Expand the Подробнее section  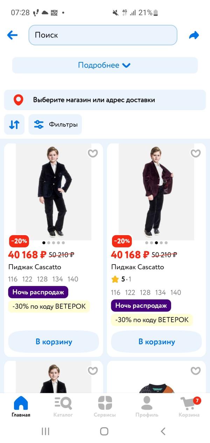(x=105, y=65)
